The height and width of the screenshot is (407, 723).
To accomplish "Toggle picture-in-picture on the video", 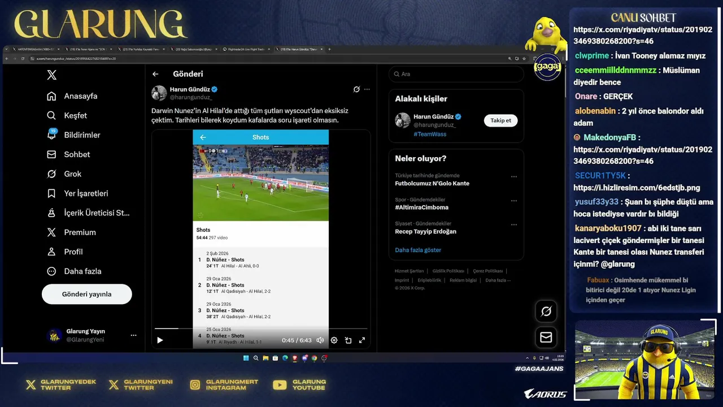I will [348, 340].
